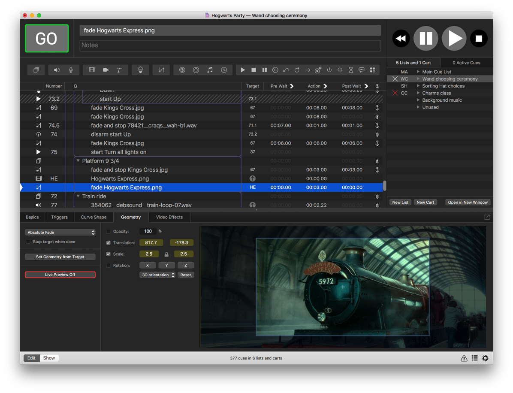The width and height of the screenshot is (513, 393).
Task: Add a Group cue from the toolbar
Action: click(36, 70)
